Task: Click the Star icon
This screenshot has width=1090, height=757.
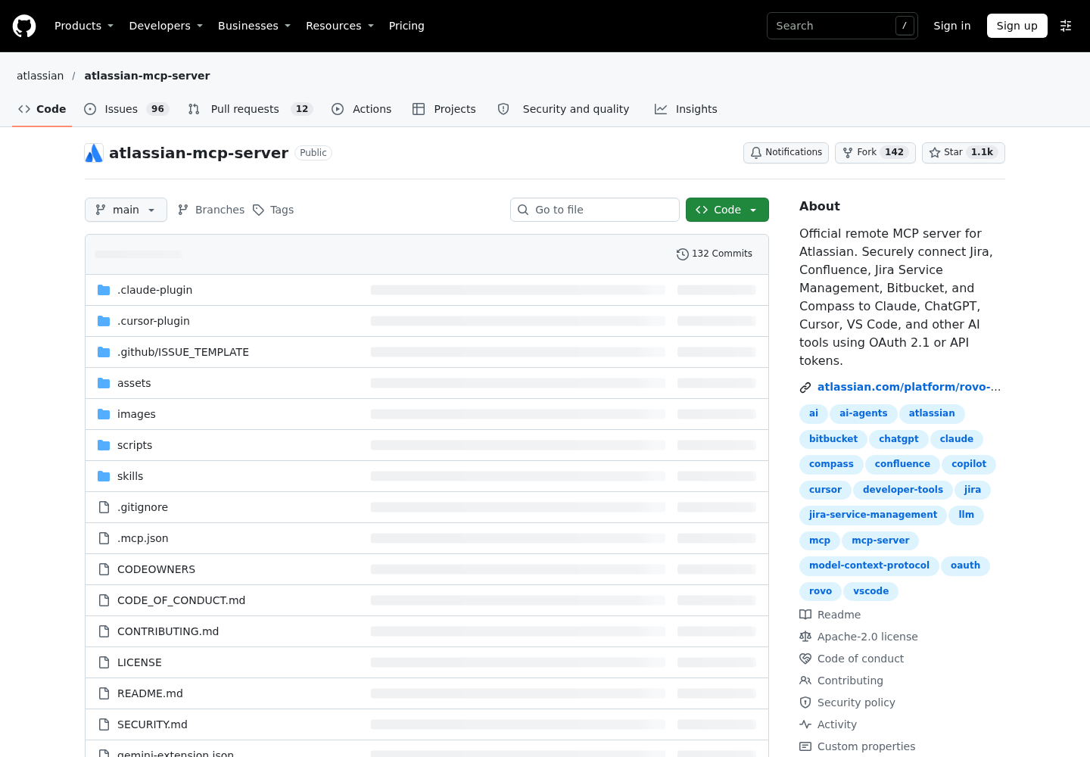Action: [x=935, y=153]
